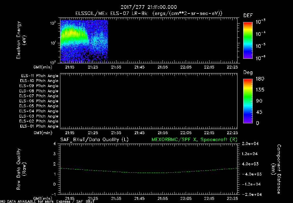Click the 180 tick on Deg colorbar
Viewport: 293px width, 203px height.
point(260,79)
